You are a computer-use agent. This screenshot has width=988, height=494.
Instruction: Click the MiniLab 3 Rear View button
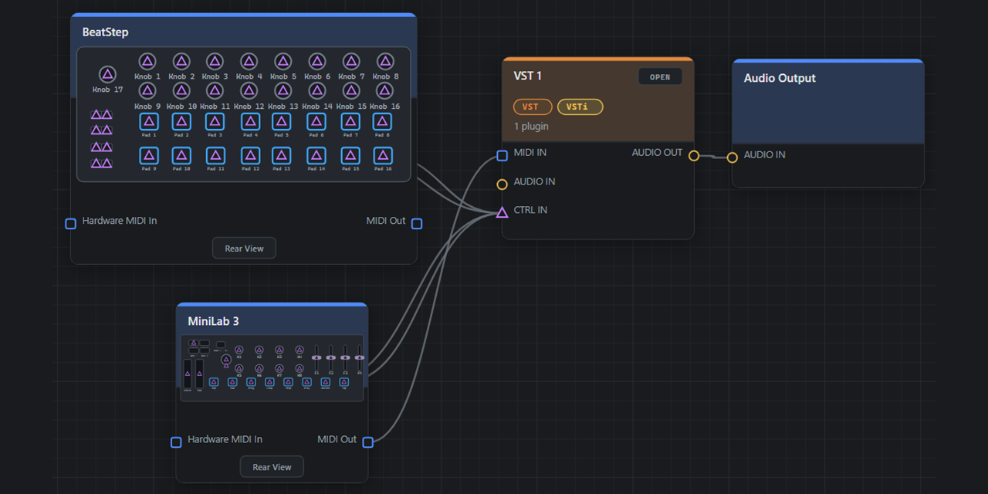click(x=272, y=467)
